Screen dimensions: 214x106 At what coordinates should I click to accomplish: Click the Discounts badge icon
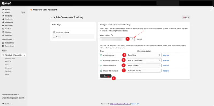[3, 25]
